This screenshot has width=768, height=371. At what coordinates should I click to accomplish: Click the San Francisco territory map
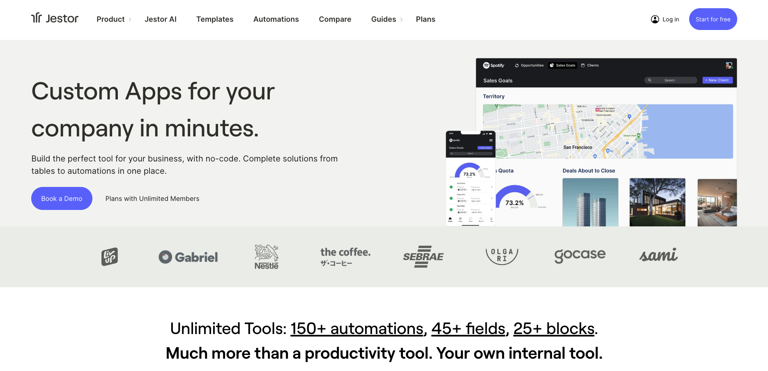pos(608,131)
